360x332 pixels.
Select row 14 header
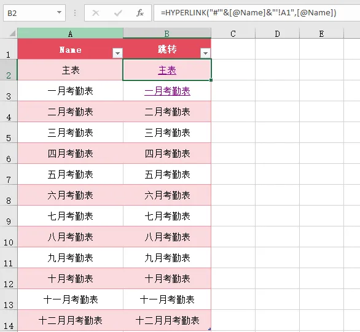pyautogui.click(x=9, y=320)
